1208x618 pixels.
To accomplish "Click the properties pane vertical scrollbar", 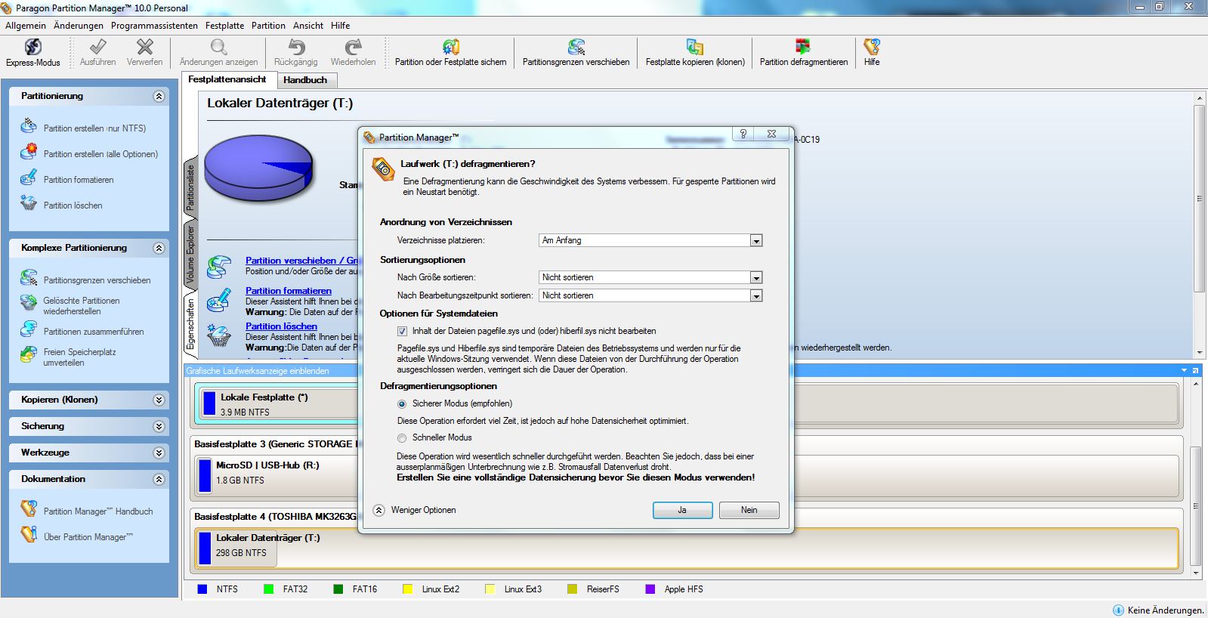I will (x=1199, y=198).
